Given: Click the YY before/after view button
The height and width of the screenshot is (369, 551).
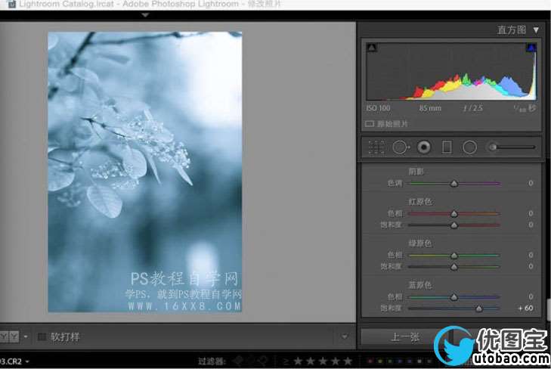Looking at the screenshot, I should click(x=10, y=336).
